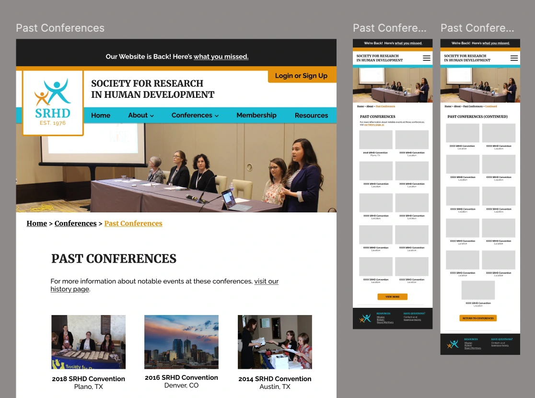Open the Membership nav item
Image resolution: width=535 pixels, height=398 pixels.
tap(256, 116)
